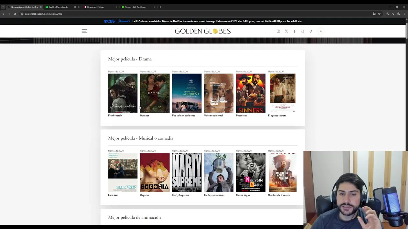Open the Snapchat social icon
The height and width of the screenshot is (229, 408).
(x=302, y=31)
